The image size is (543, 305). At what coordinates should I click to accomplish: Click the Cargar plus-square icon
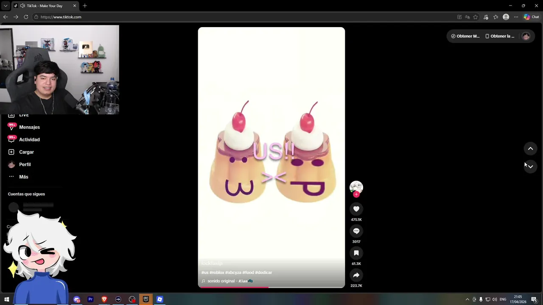[11, 152]
